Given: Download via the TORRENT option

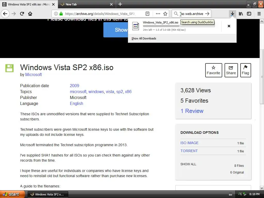Looking at the screenshot, I should coord(189,151).
